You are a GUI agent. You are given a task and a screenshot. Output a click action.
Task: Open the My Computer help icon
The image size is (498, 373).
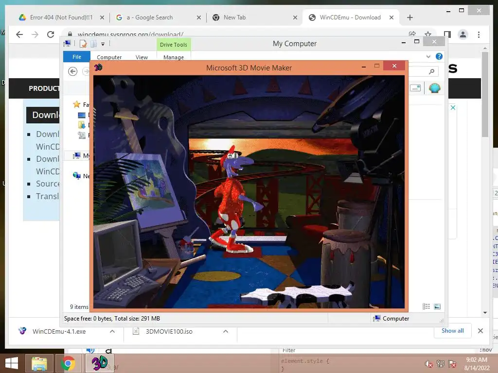[439, 56]
